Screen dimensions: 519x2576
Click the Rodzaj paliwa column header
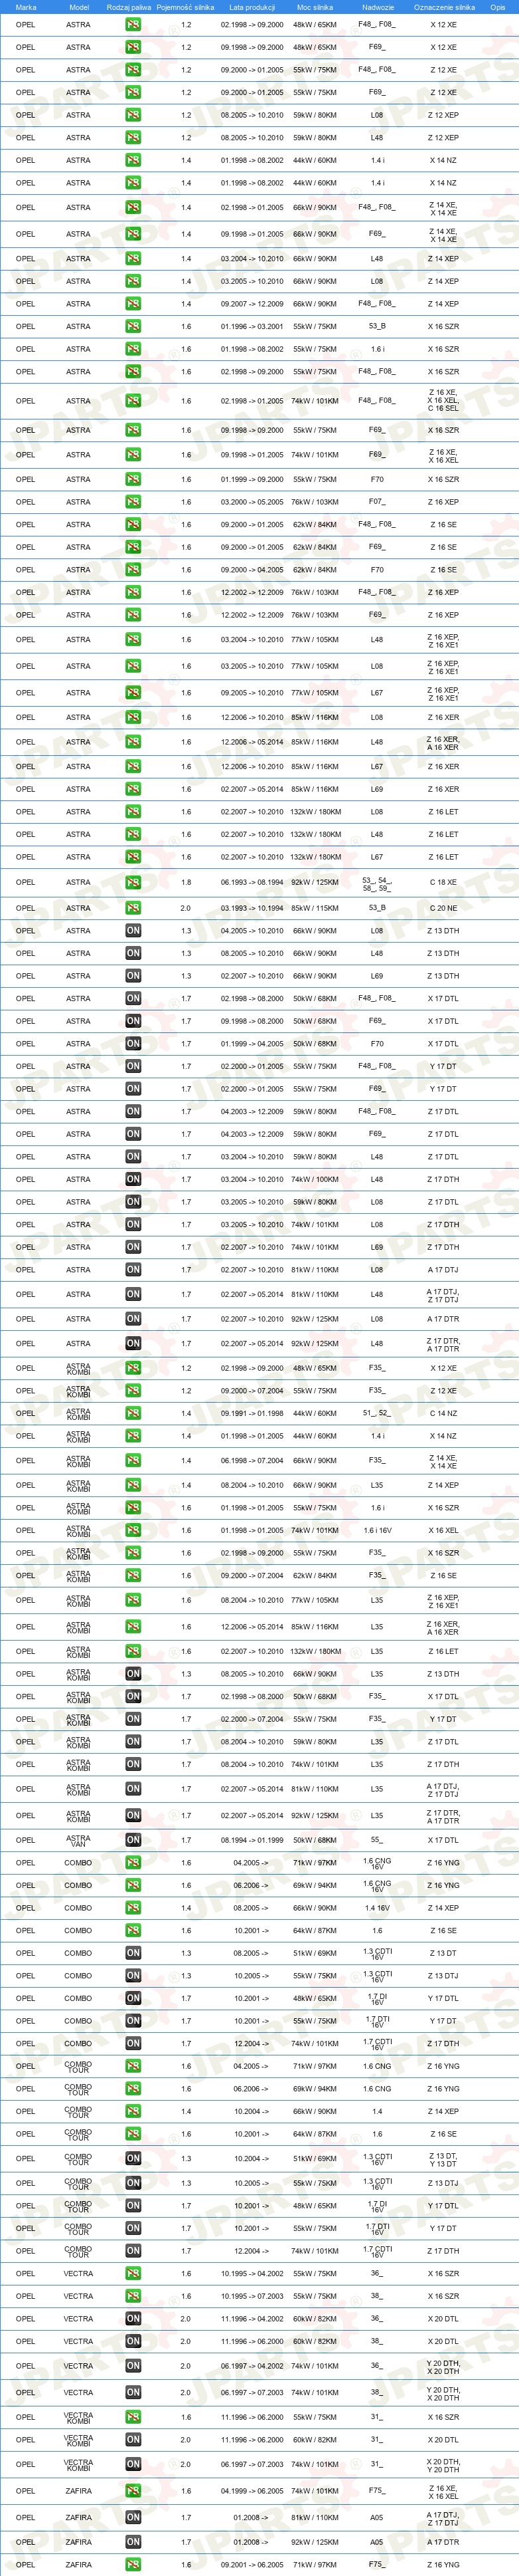tap(129, 7)
